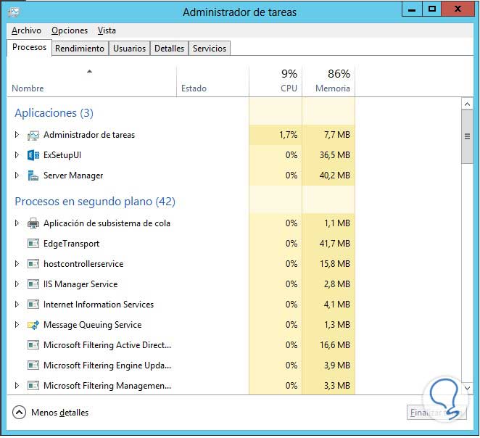Sort by the Nombre column header
Viewport: 480px width, 438px height.
coord(91,81)
